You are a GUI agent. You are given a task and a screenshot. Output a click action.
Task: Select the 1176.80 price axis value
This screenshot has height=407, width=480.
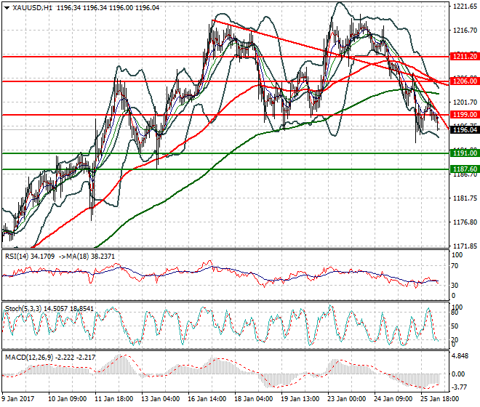(x=465, y=222)
